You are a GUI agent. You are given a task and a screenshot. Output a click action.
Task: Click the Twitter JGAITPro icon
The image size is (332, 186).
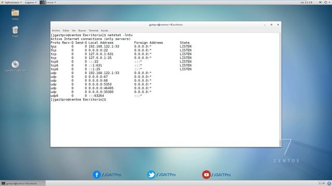click(x=151, y=175)
